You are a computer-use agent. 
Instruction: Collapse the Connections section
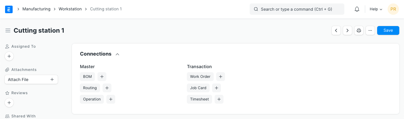(117, 54)
